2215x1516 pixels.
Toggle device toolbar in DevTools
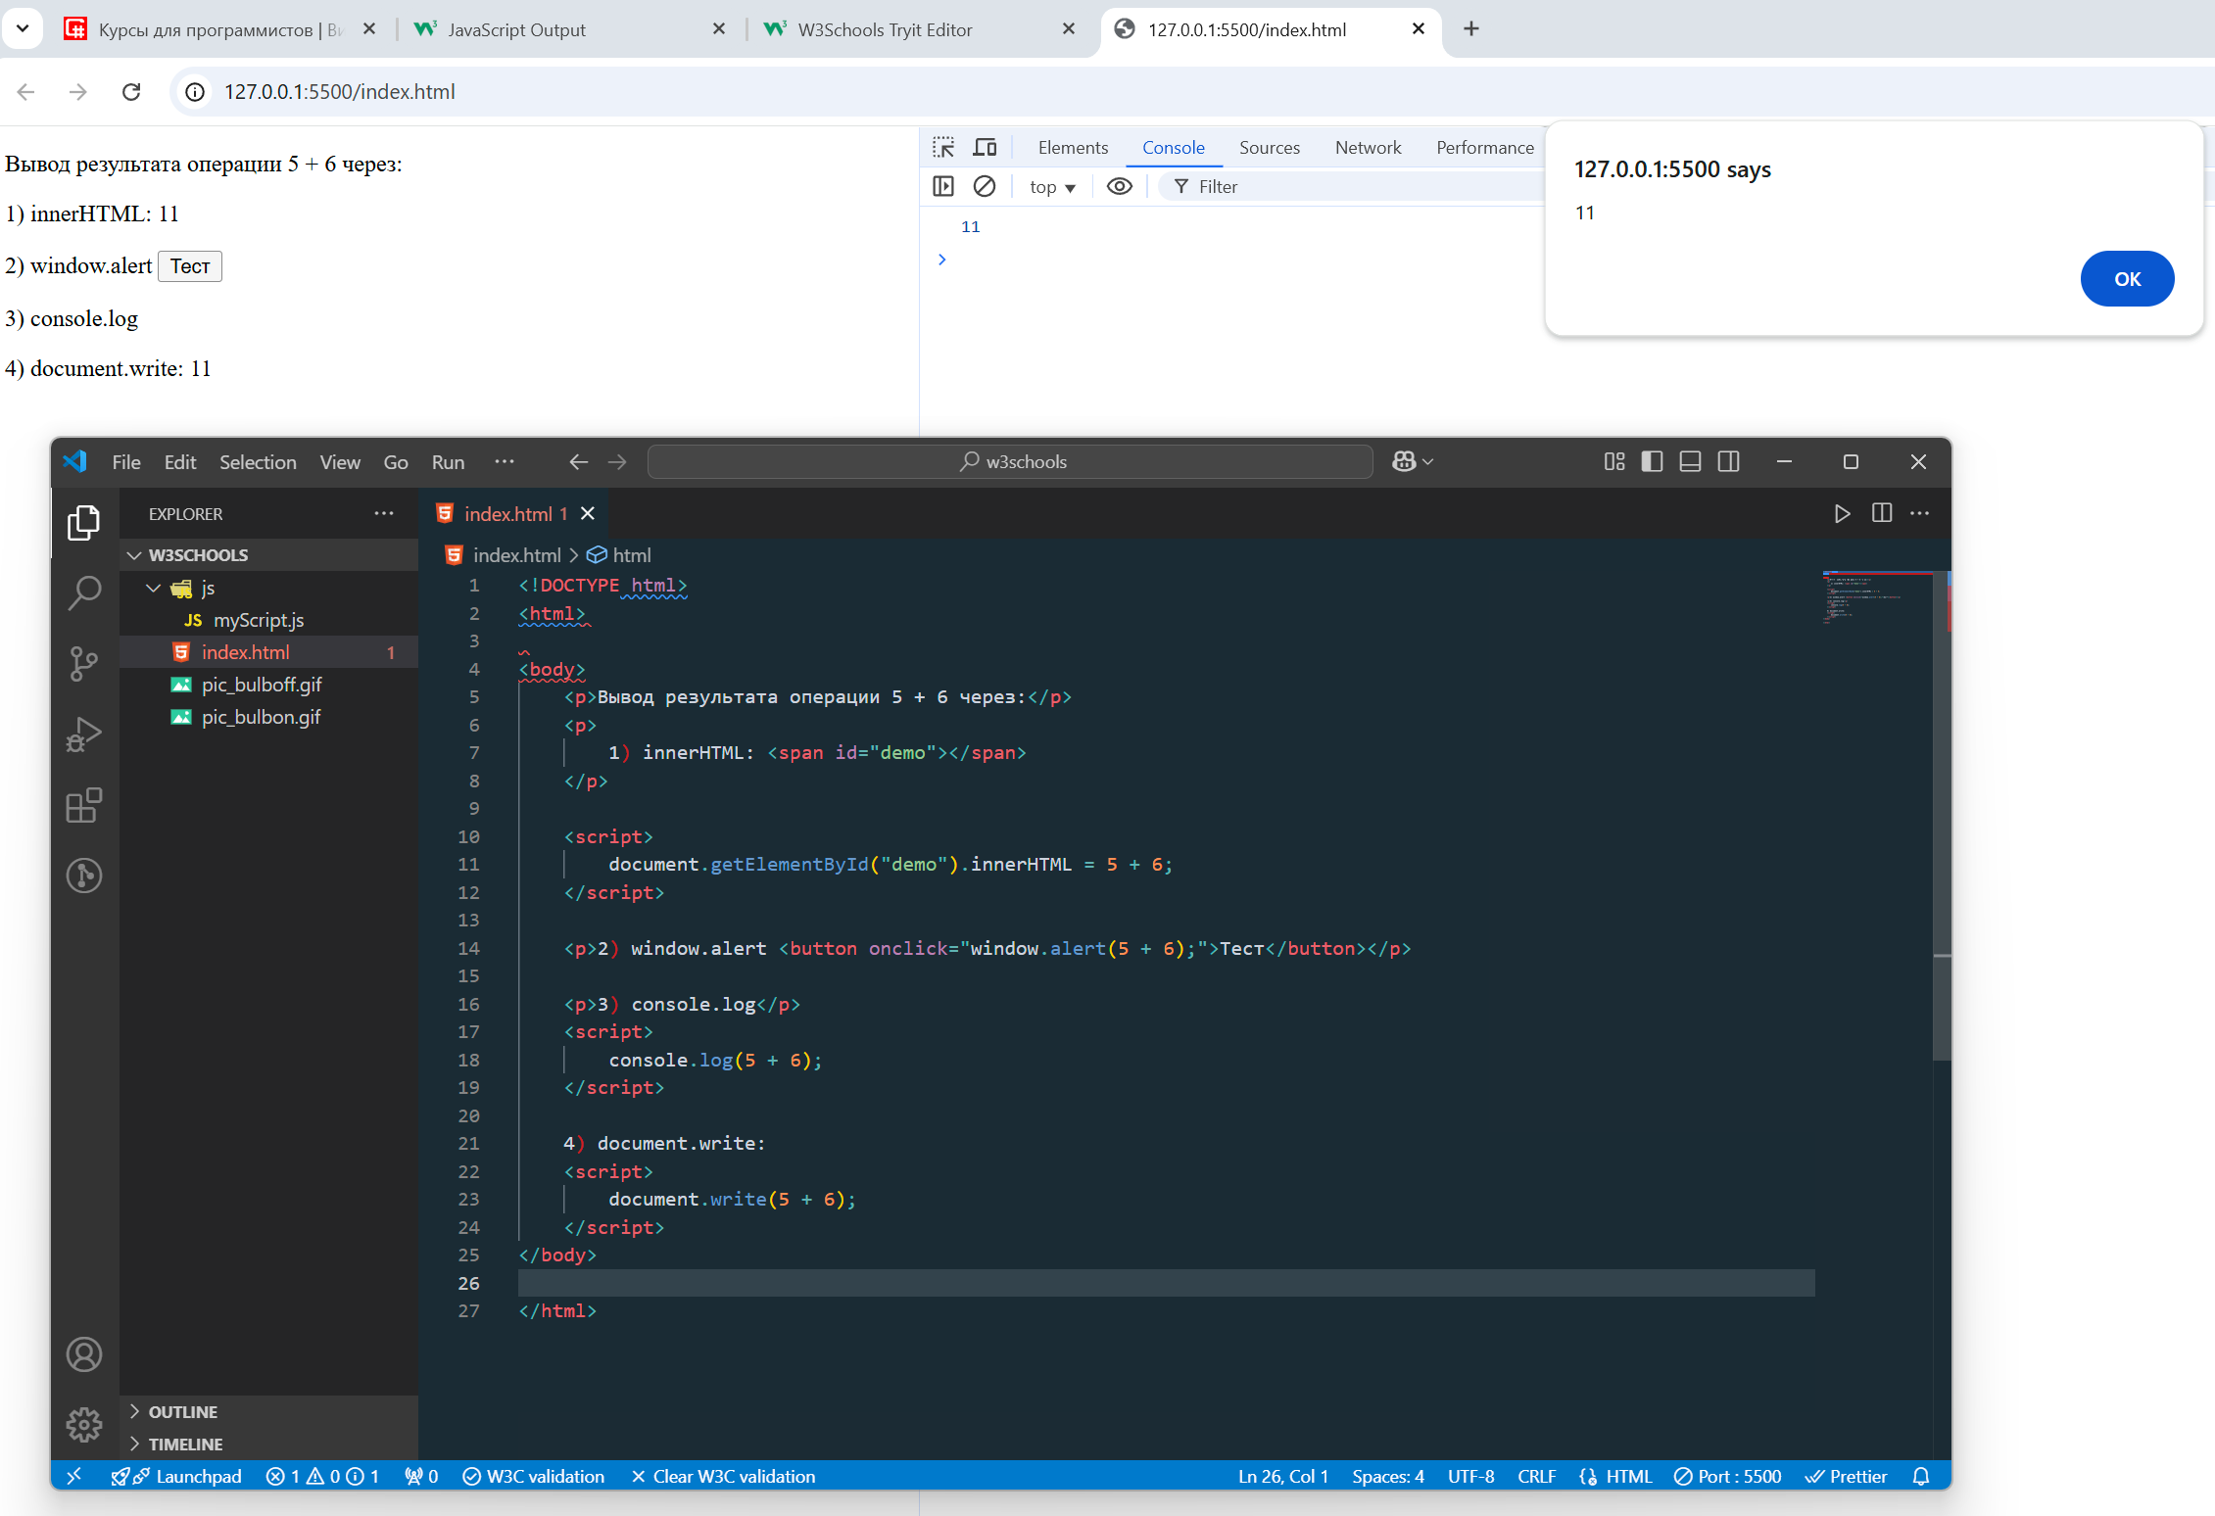985,147
